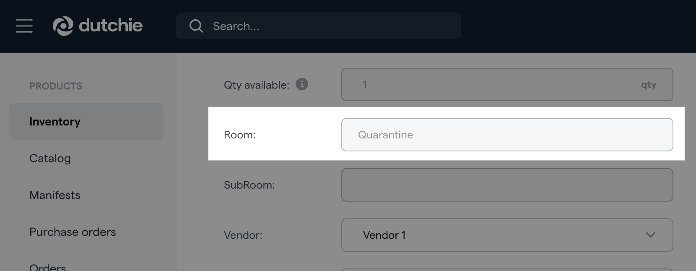
Task: Open the Orders sidebar item
Action: [48, 267]
